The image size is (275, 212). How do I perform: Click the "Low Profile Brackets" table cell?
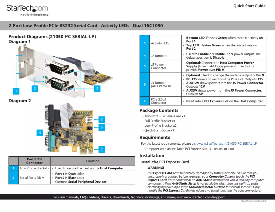[34, 168]
